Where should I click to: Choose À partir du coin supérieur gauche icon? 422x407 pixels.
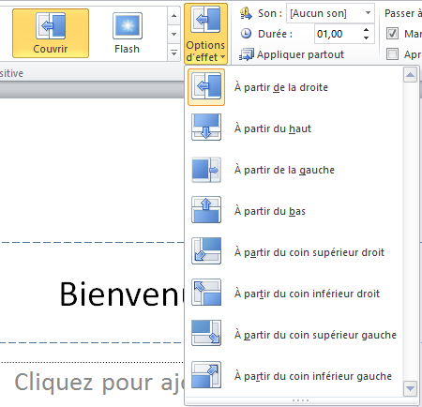click(206, 333)
